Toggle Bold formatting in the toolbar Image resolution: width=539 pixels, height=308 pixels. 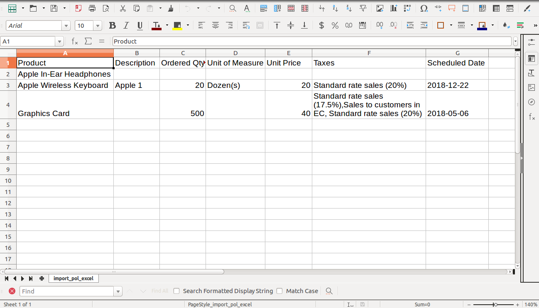pyautogui.click(x=112, y=26)
